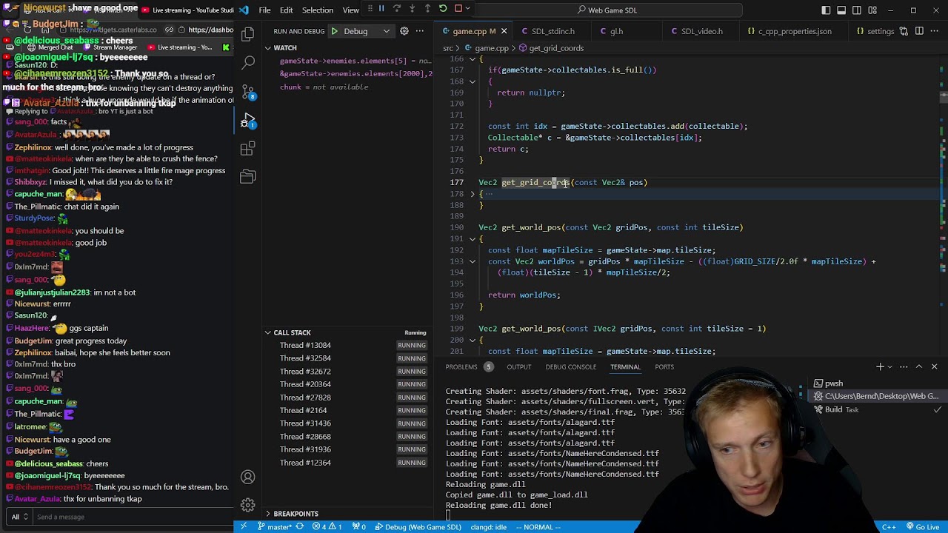This screenshot has width=948, height=533.
Task: Open the Search view in activity bar
Action: [248, 63]
